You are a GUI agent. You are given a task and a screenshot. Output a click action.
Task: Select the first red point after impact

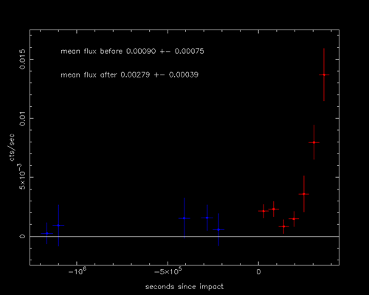[x=263, y=211]
